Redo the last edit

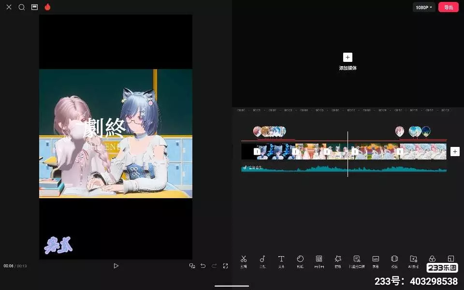coord(214,266)
